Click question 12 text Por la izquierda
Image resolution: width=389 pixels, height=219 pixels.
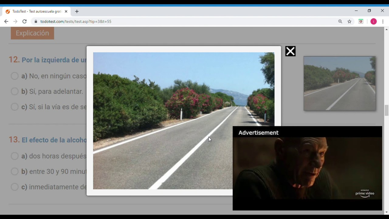[54, 60]
